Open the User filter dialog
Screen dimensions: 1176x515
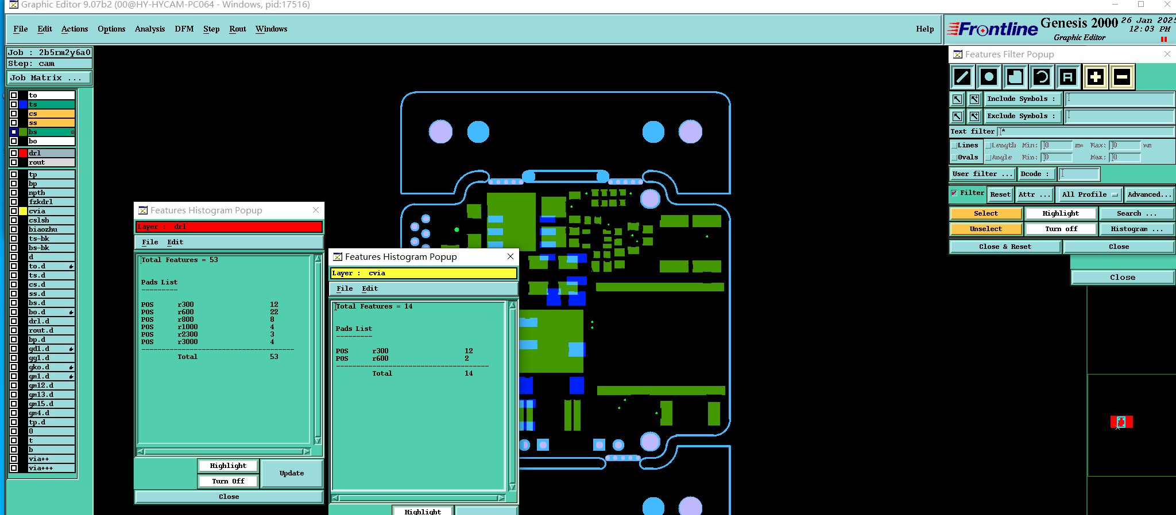[982, 174]
